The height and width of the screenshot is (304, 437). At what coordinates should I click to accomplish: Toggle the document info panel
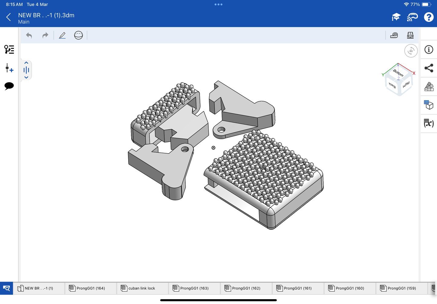(429, 50)
